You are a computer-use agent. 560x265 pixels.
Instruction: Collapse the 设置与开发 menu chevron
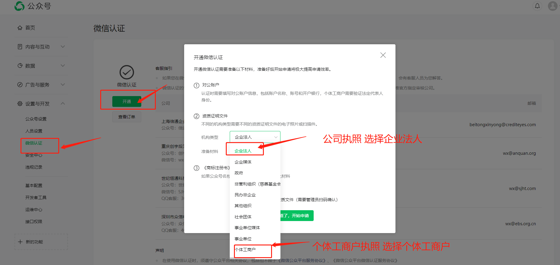tap(63, 104)
